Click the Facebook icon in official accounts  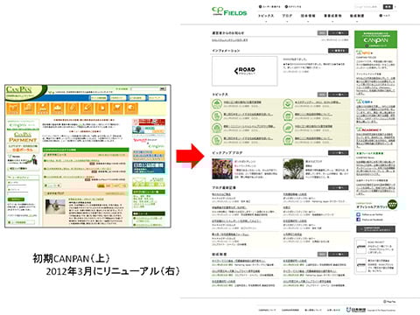359,220
